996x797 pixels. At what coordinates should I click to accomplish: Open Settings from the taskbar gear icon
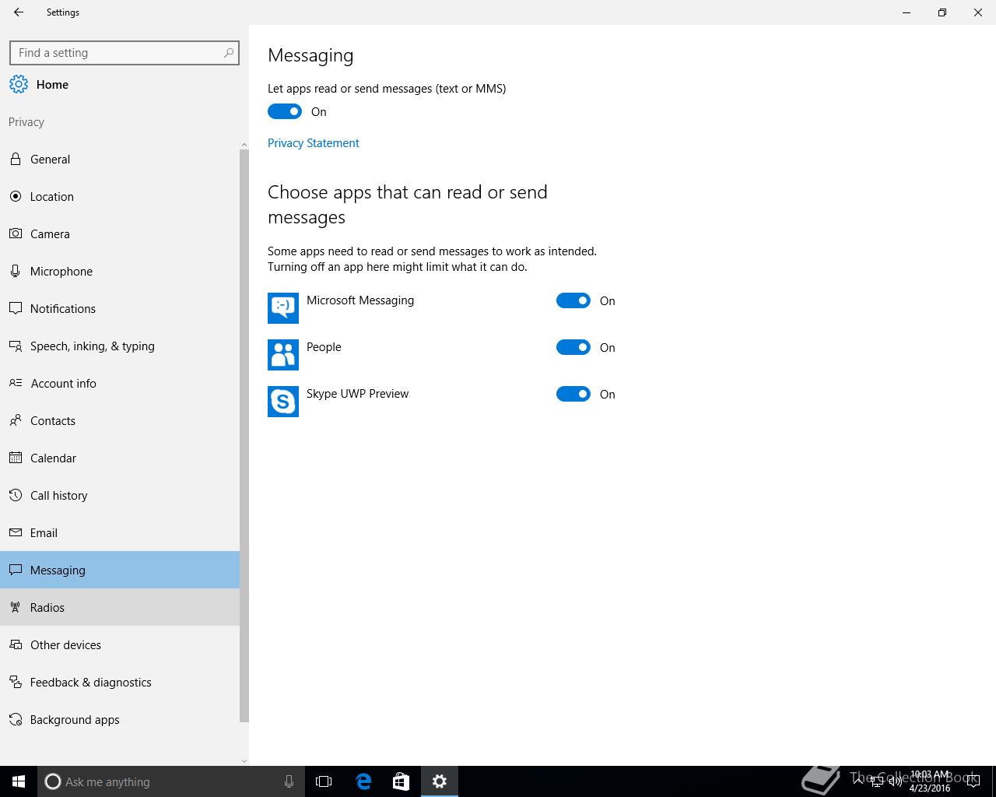(x=440, y=781)
